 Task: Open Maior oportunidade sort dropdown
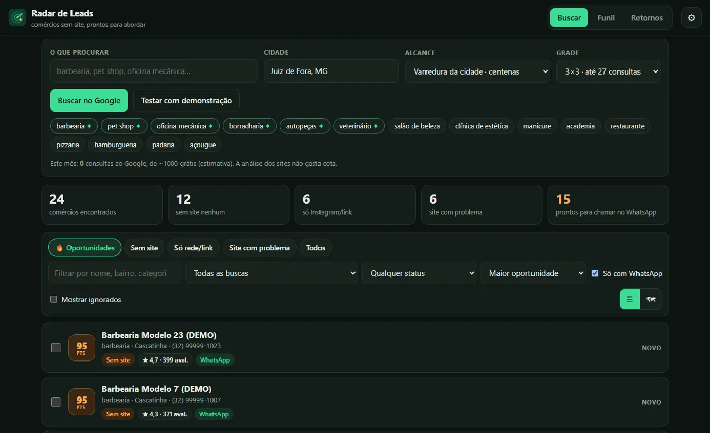pos(533,273)
